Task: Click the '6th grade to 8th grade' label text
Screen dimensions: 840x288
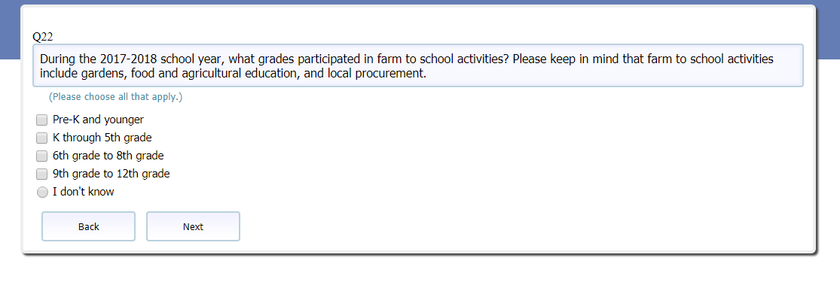Action: click(108, 156)
